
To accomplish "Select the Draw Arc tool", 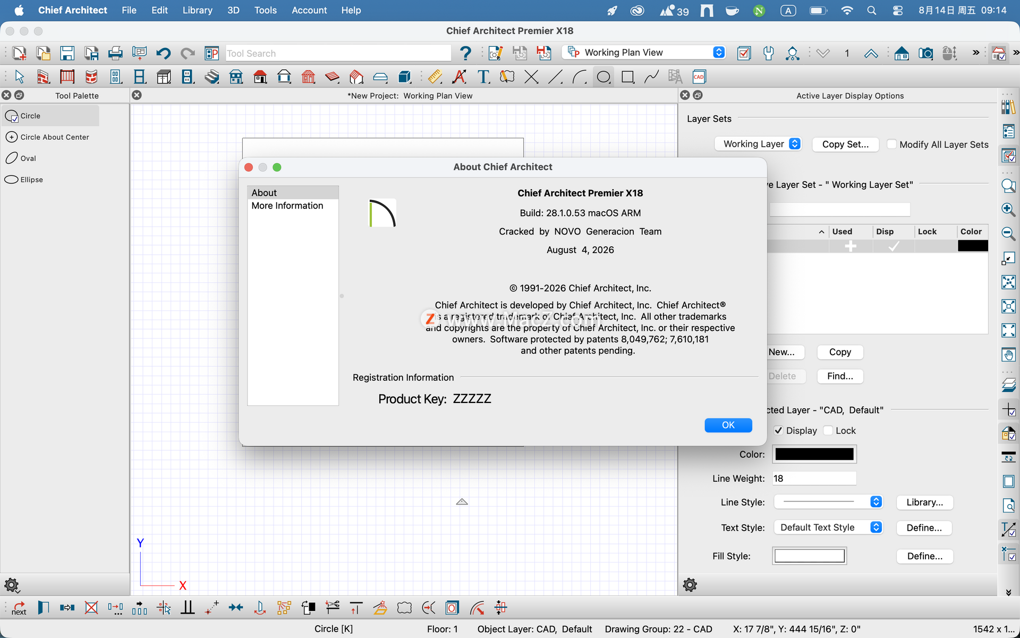I will [579, 77].
